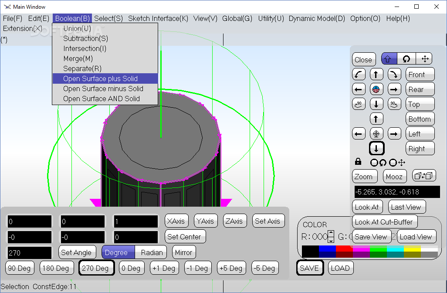Click the Mirror button
447x293 pixels.
(x=184, y=252)
